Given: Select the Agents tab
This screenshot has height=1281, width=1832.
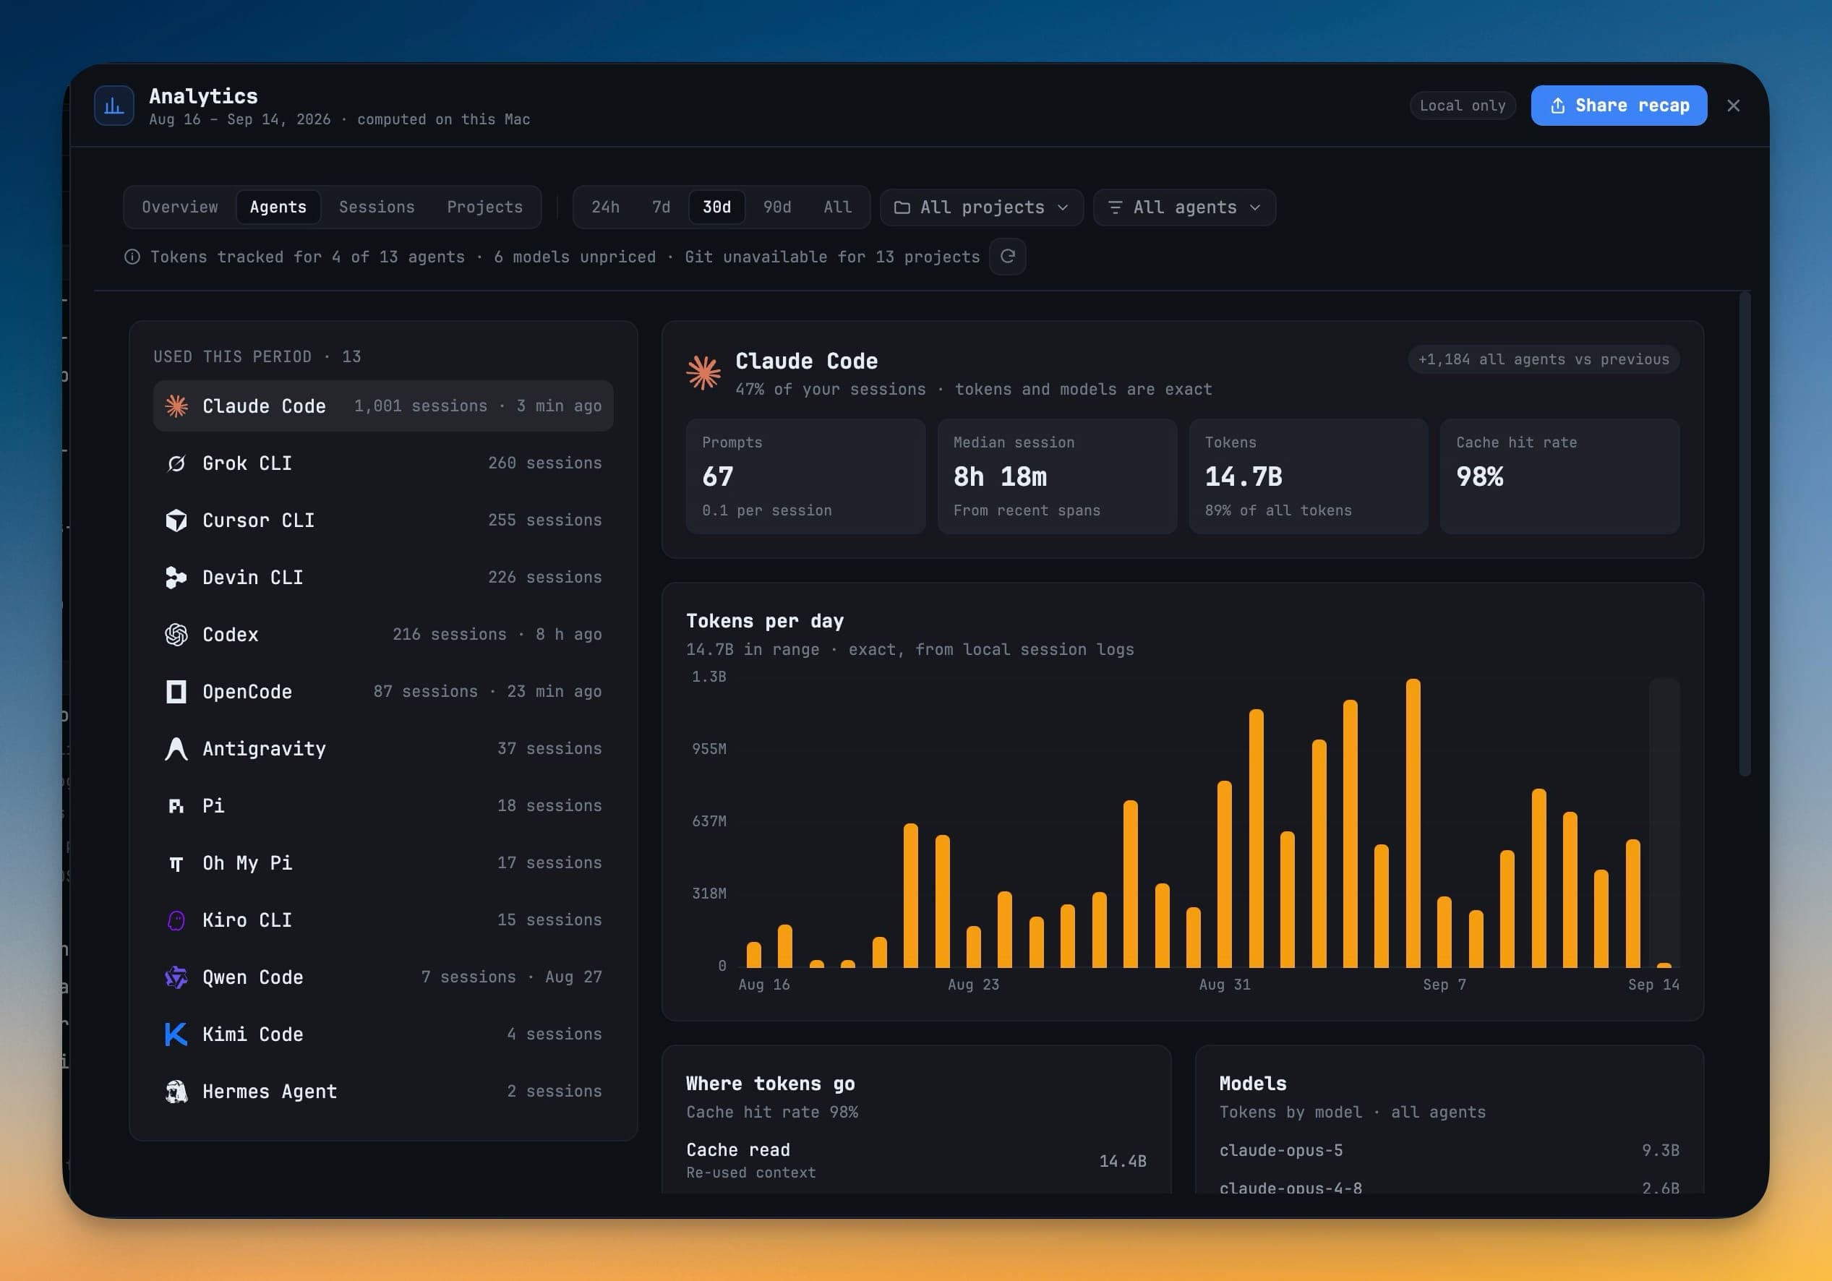Looking at the screenshot, I should 278,207.
